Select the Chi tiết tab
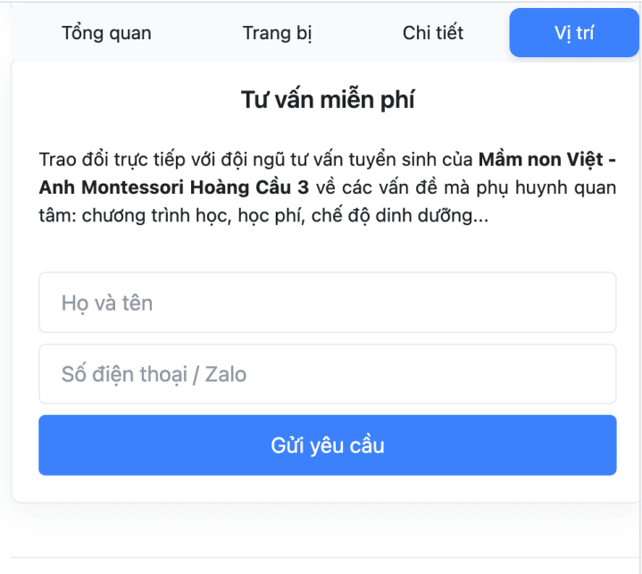The width and height of the screenshot is (642, 574). point(433,33)
